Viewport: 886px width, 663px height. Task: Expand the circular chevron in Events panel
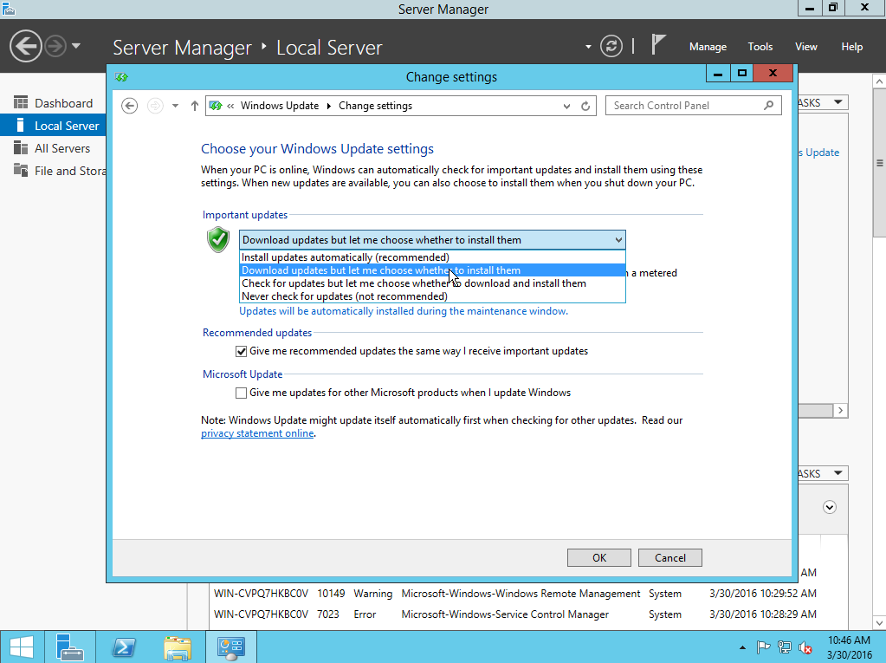830,507
